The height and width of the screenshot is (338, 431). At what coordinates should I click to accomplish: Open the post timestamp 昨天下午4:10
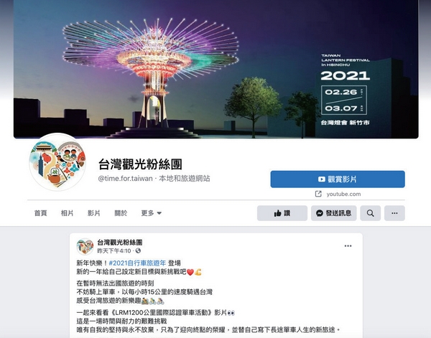click(114, 250)
